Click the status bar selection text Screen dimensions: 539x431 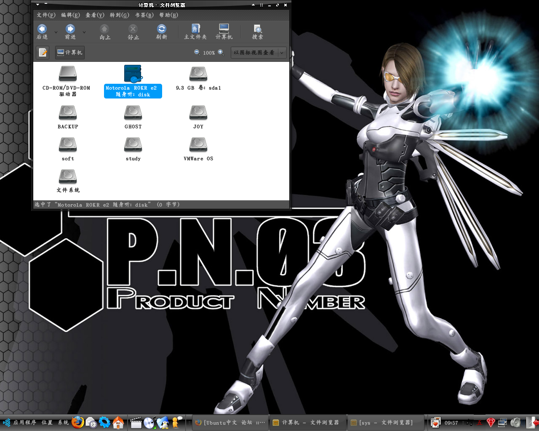click(107, 205)
